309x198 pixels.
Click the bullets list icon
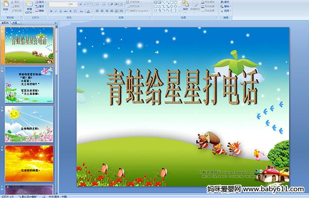(98, 4)
